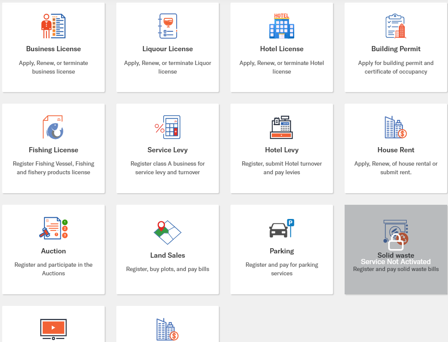Click the video monitor play icon
The image size is (448, 342).
[53, 329]
